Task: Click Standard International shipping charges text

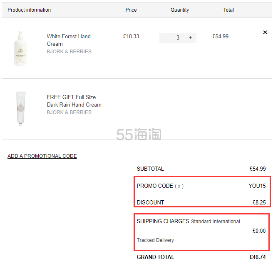Action: (215, 222)
